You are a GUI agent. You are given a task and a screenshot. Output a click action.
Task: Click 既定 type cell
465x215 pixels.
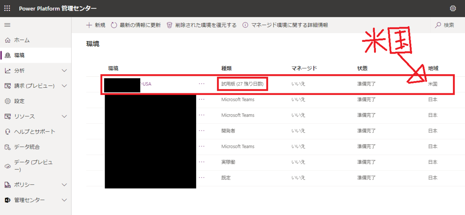[226, 178]
